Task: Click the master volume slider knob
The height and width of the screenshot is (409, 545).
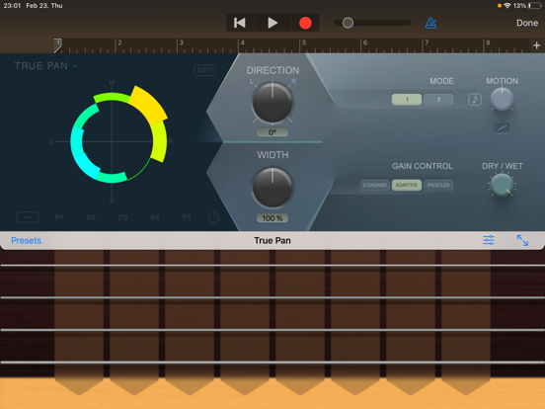Action: coord(348,23)
